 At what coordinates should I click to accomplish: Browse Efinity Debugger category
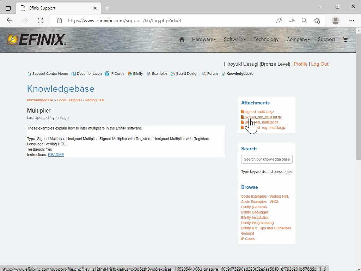click(x=255, y=212)
